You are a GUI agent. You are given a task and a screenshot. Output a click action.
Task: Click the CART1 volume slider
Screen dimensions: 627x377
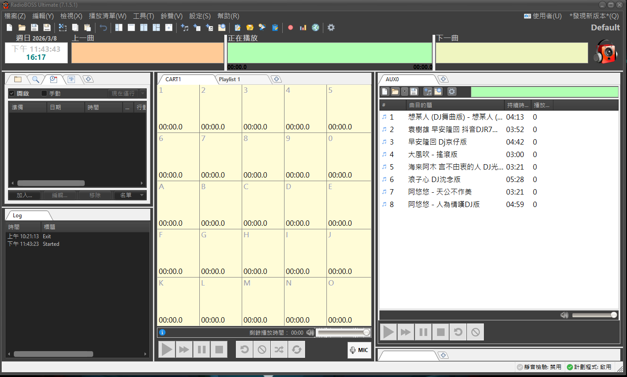click(x=344, y=332)
